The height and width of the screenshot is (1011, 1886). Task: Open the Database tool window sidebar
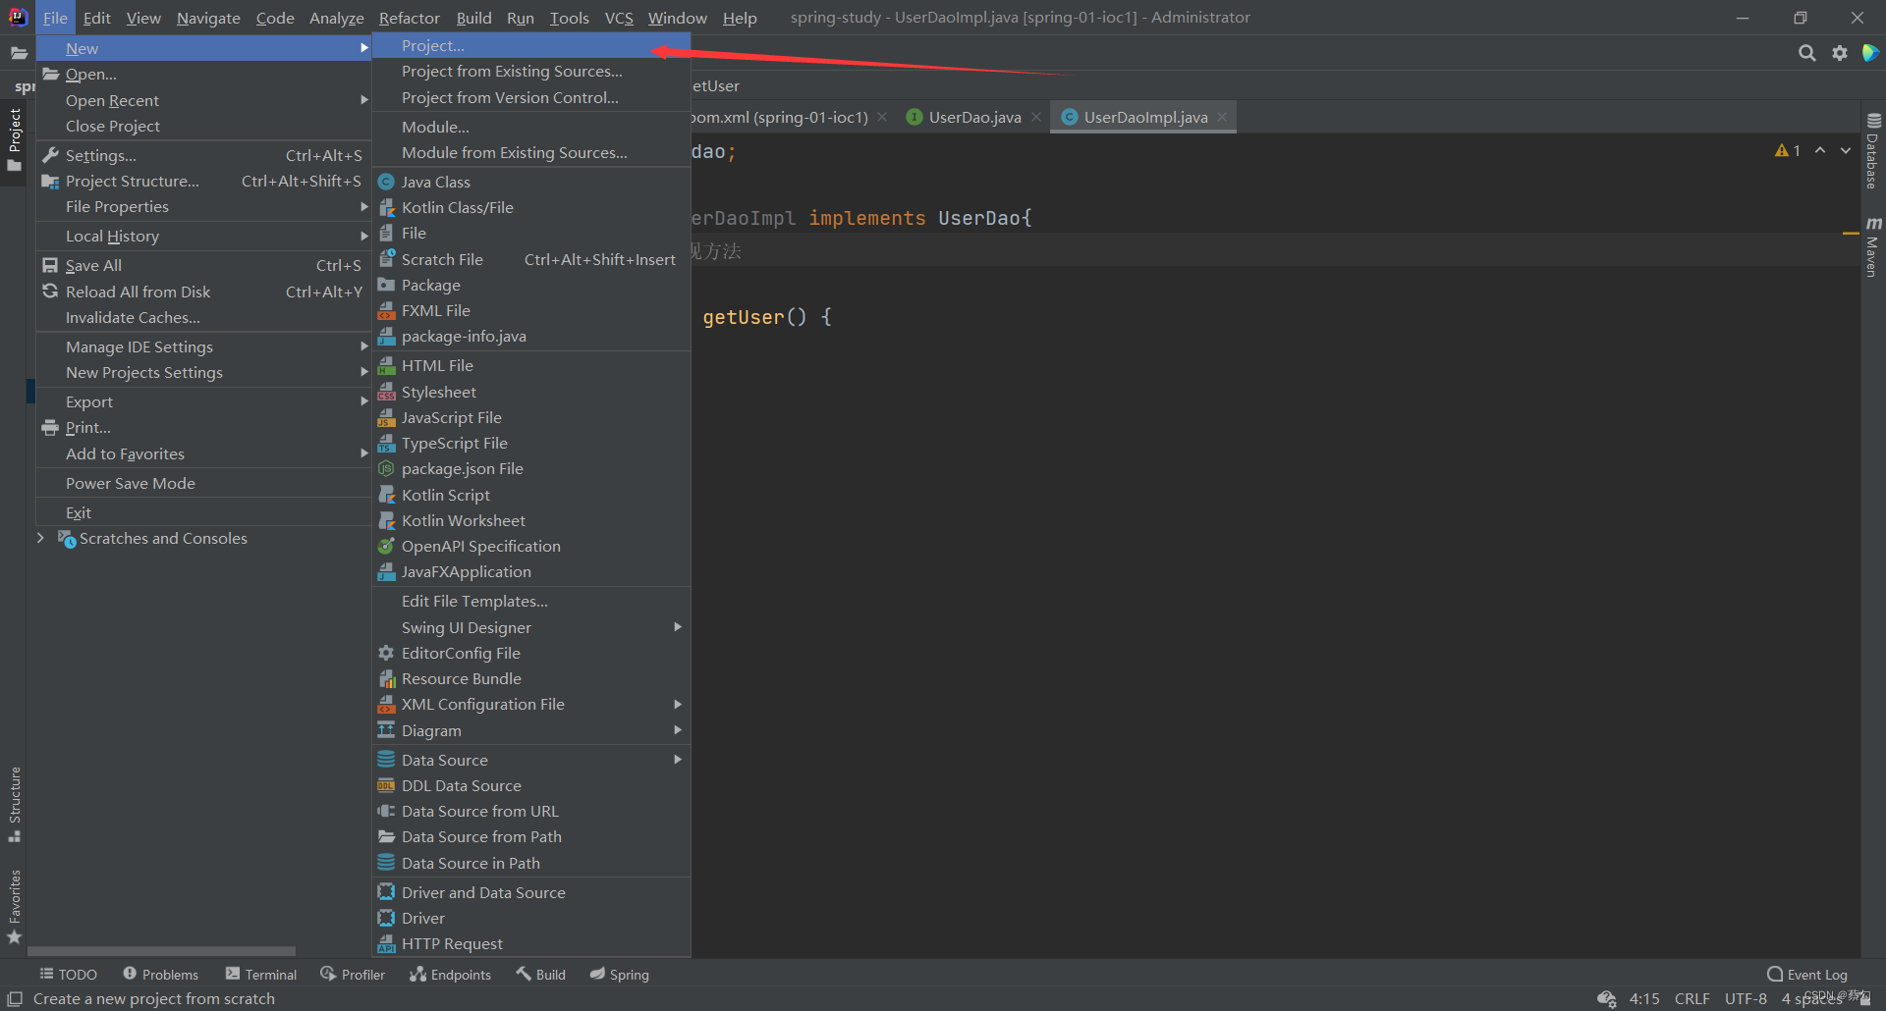tap(1873, 152)
